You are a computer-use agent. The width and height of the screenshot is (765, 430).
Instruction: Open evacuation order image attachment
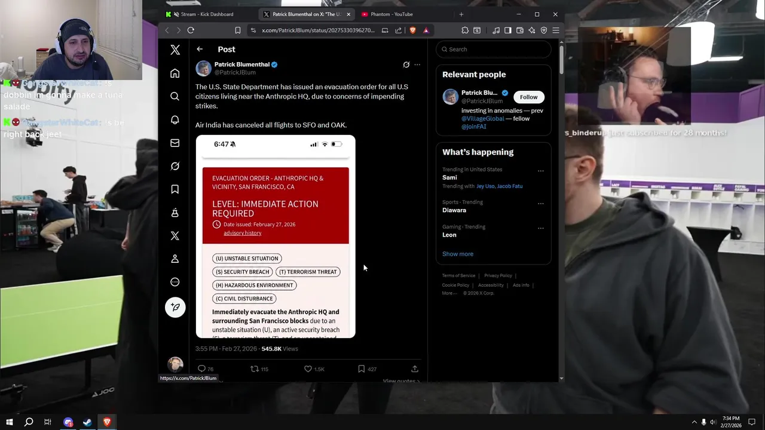pos(276,236)
